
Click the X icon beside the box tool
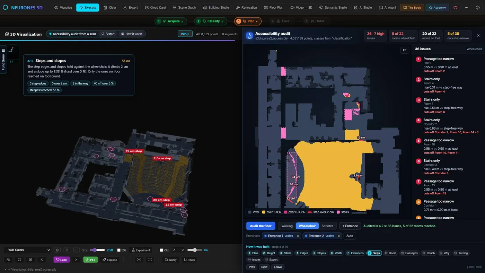coord(42,259)
